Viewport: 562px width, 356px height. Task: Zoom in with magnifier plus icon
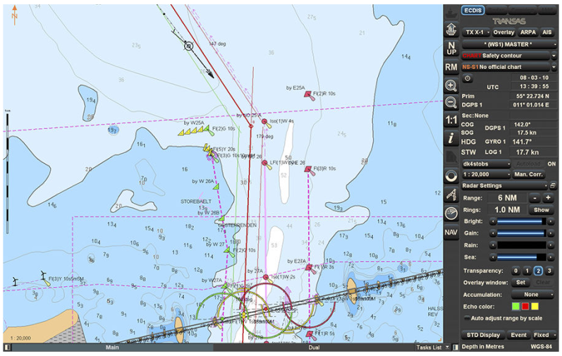(451, 85)
